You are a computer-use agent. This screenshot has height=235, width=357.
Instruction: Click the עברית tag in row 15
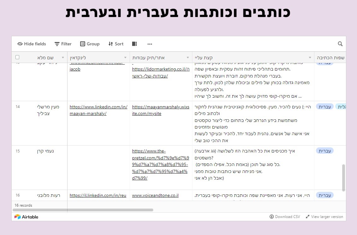click(325, 151)
